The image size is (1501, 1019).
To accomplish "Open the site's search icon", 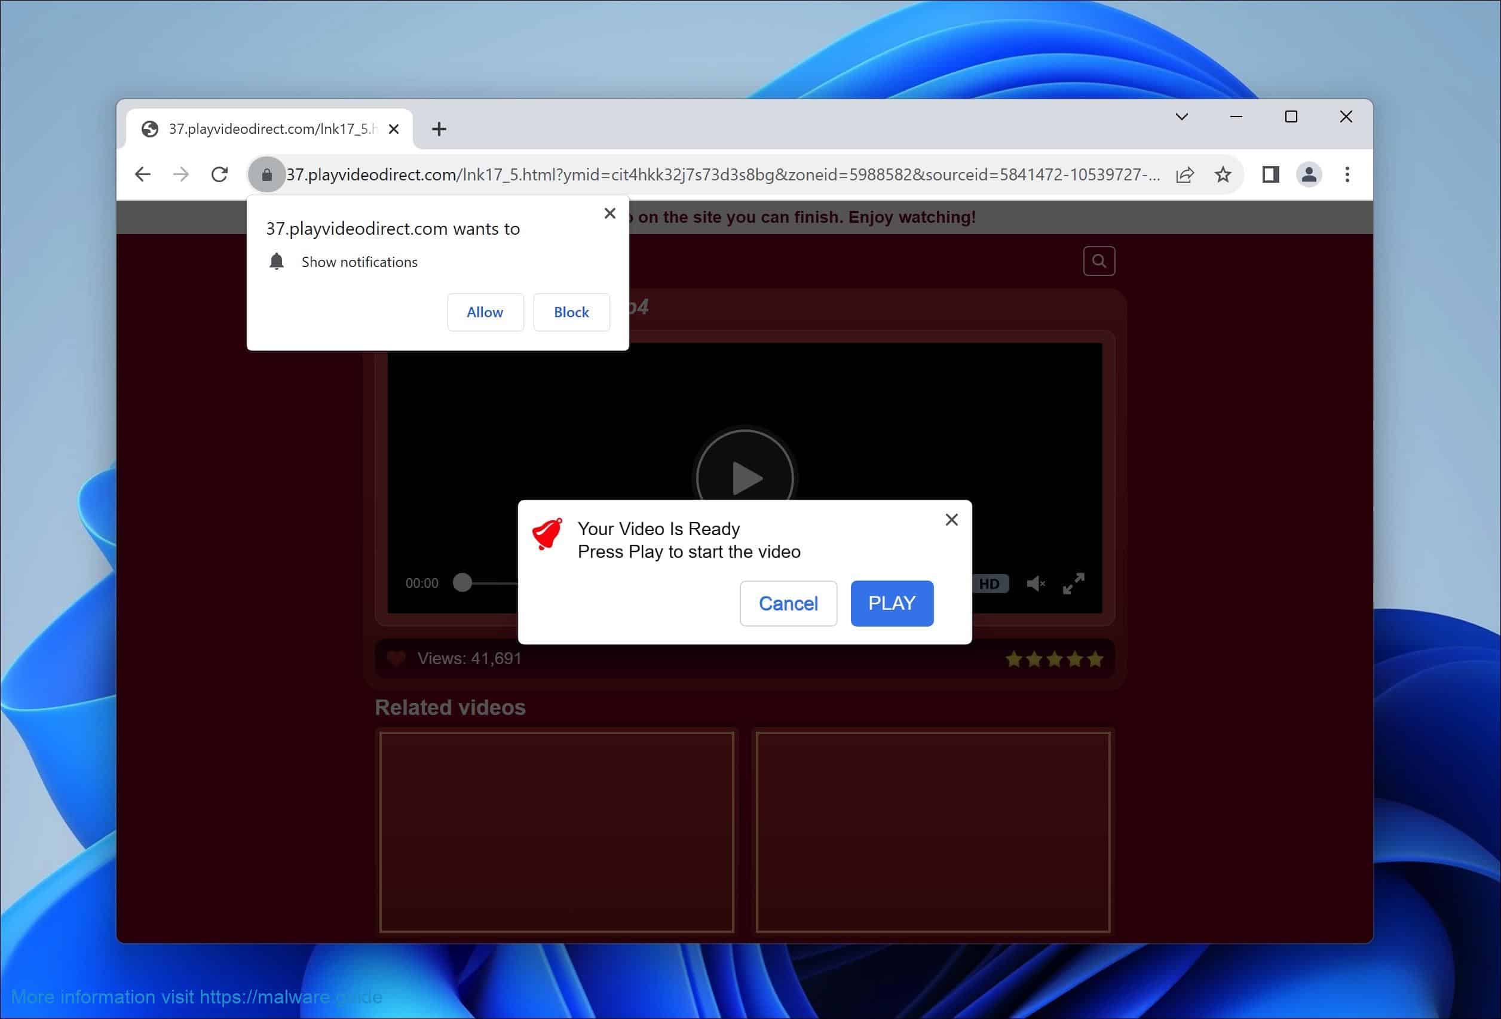I will (1099, 261).
